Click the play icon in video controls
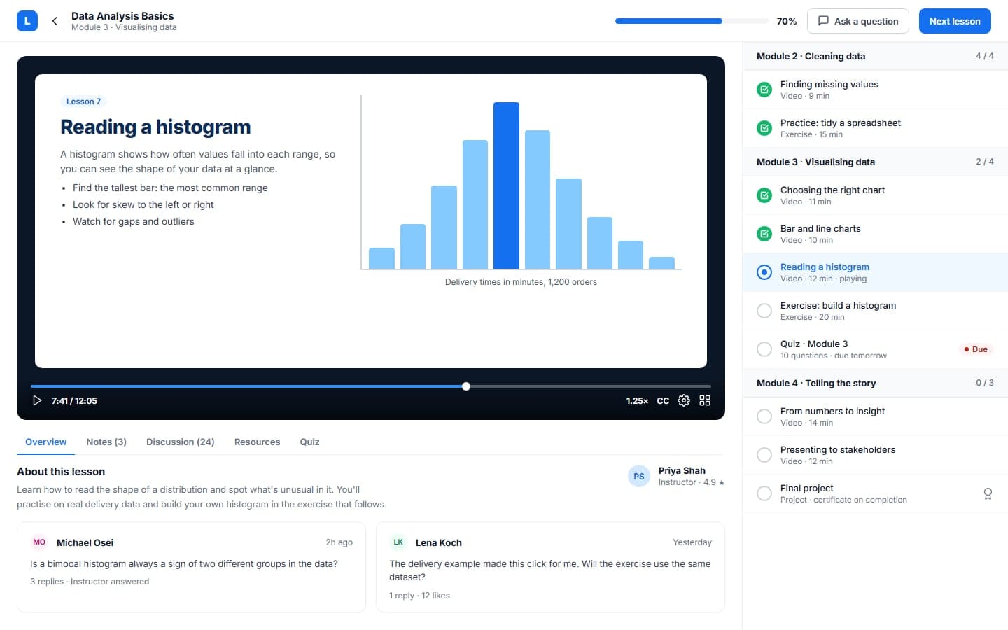1008x630 pixels. 37,400
